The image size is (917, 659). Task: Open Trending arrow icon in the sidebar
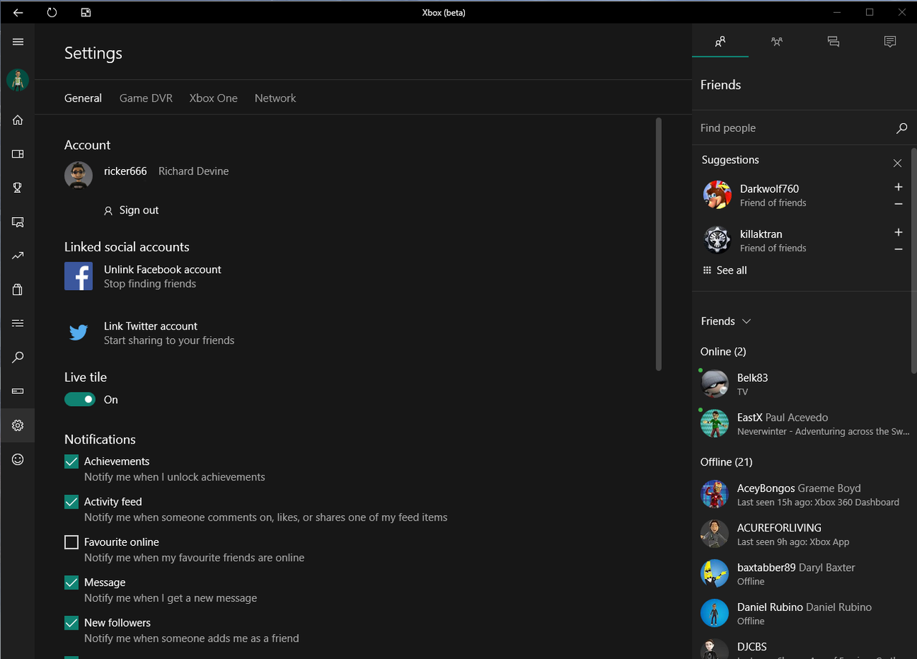pos(18,256)
